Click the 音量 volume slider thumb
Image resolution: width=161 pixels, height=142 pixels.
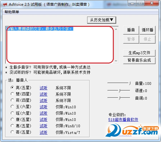[130, 83]
